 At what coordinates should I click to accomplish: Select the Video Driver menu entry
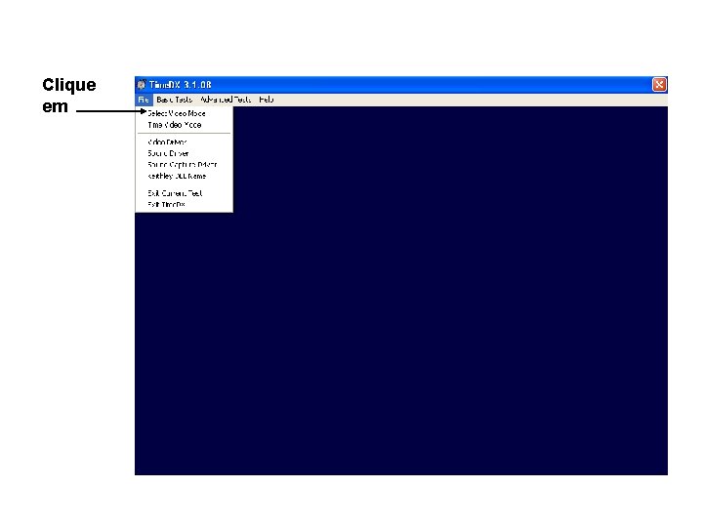184,142
